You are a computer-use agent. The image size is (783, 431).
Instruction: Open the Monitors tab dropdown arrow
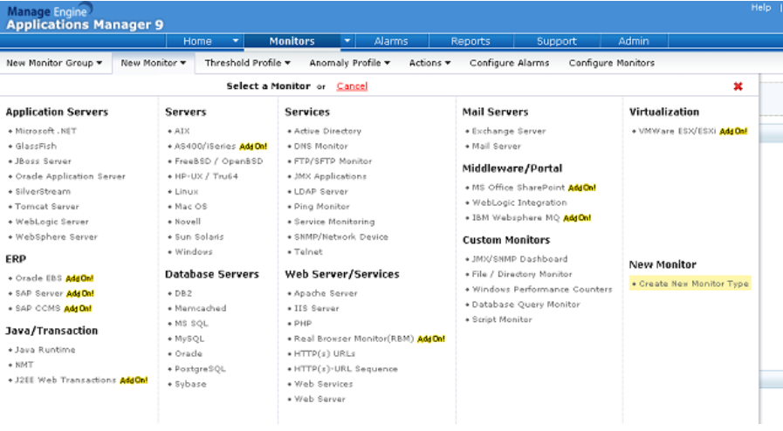[x=347, y=41]
